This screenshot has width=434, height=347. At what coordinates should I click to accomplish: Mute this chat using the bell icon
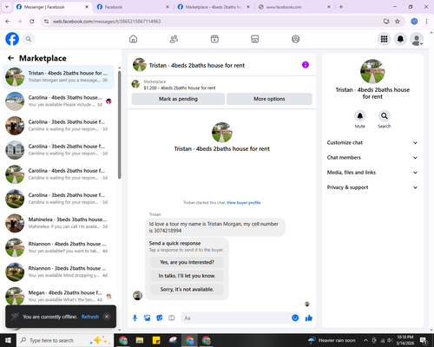[360, 116]
